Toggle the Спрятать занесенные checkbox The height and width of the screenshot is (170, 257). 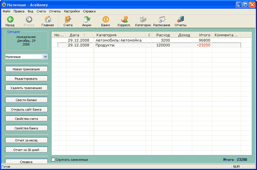[53, 159]
